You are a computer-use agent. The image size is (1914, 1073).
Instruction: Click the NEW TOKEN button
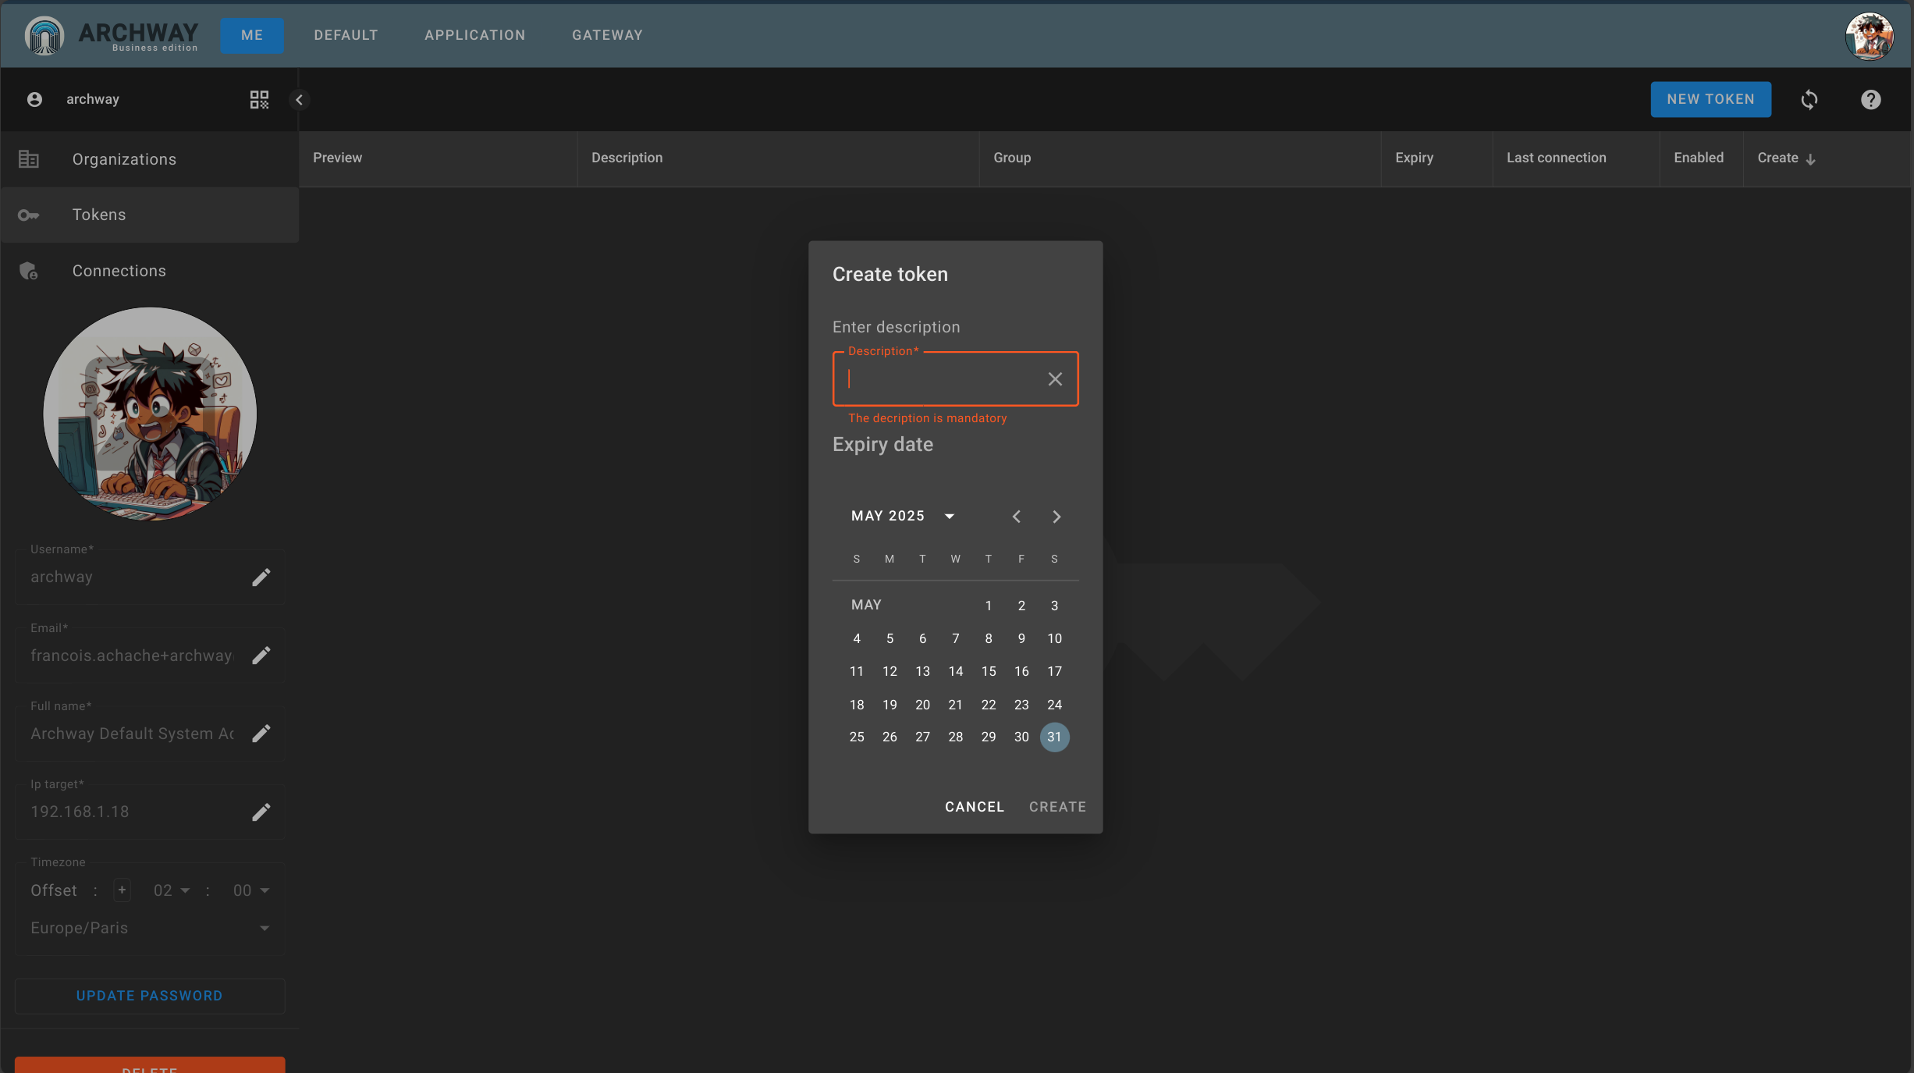[1710, 99]
